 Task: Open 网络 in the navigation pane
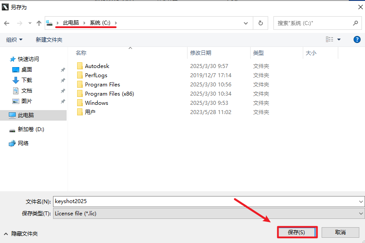point(23,143)
